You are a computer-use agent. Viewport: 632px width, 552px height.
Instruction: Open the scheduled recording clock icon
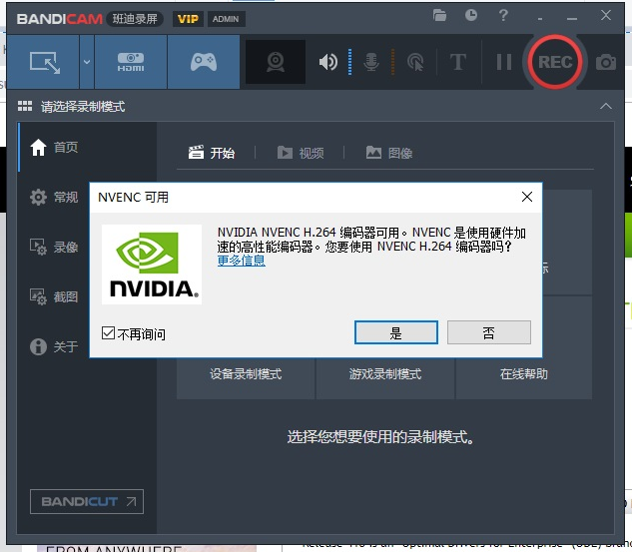(471, 15)
